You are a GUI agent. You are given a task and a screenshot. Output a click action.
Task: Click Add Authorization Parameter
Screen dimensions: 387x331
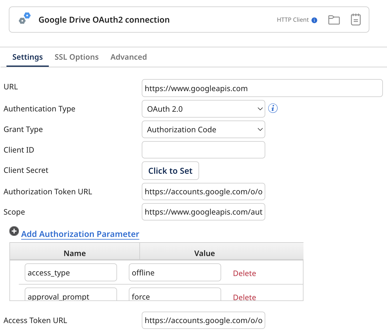[x=80, y=234]
